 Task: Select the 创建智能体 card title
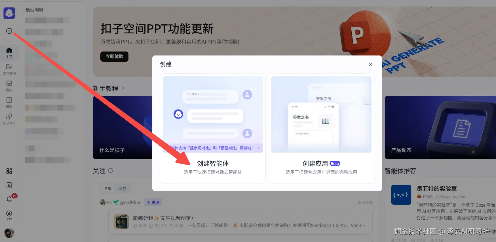(x=213, y=164)
